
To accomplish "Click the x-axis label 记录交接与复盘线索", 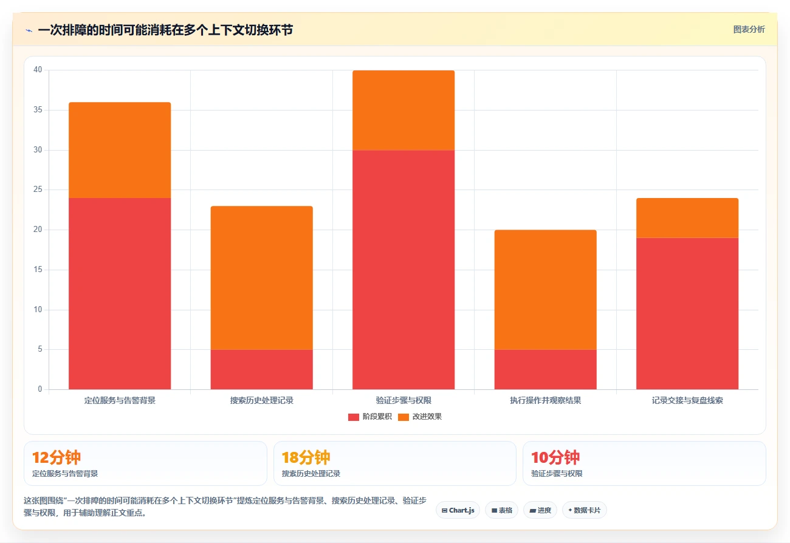I will pyautogui.click(x=687, y=401).
